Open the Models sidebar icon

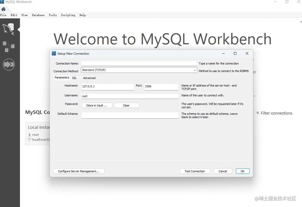click(x=9, y=47)
